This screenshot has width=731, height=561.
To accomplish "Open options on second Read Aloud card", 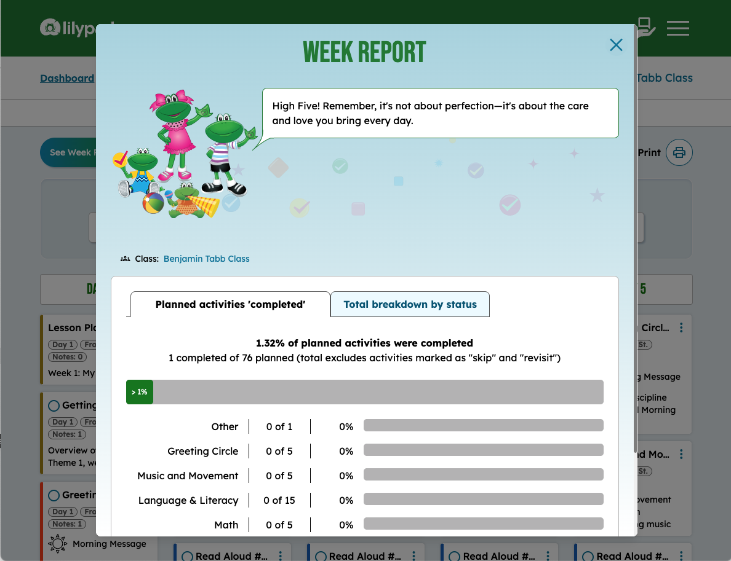I will click(413, 556).
